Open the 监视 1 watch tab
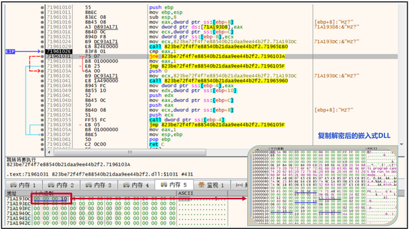 [x=212, y=185]
